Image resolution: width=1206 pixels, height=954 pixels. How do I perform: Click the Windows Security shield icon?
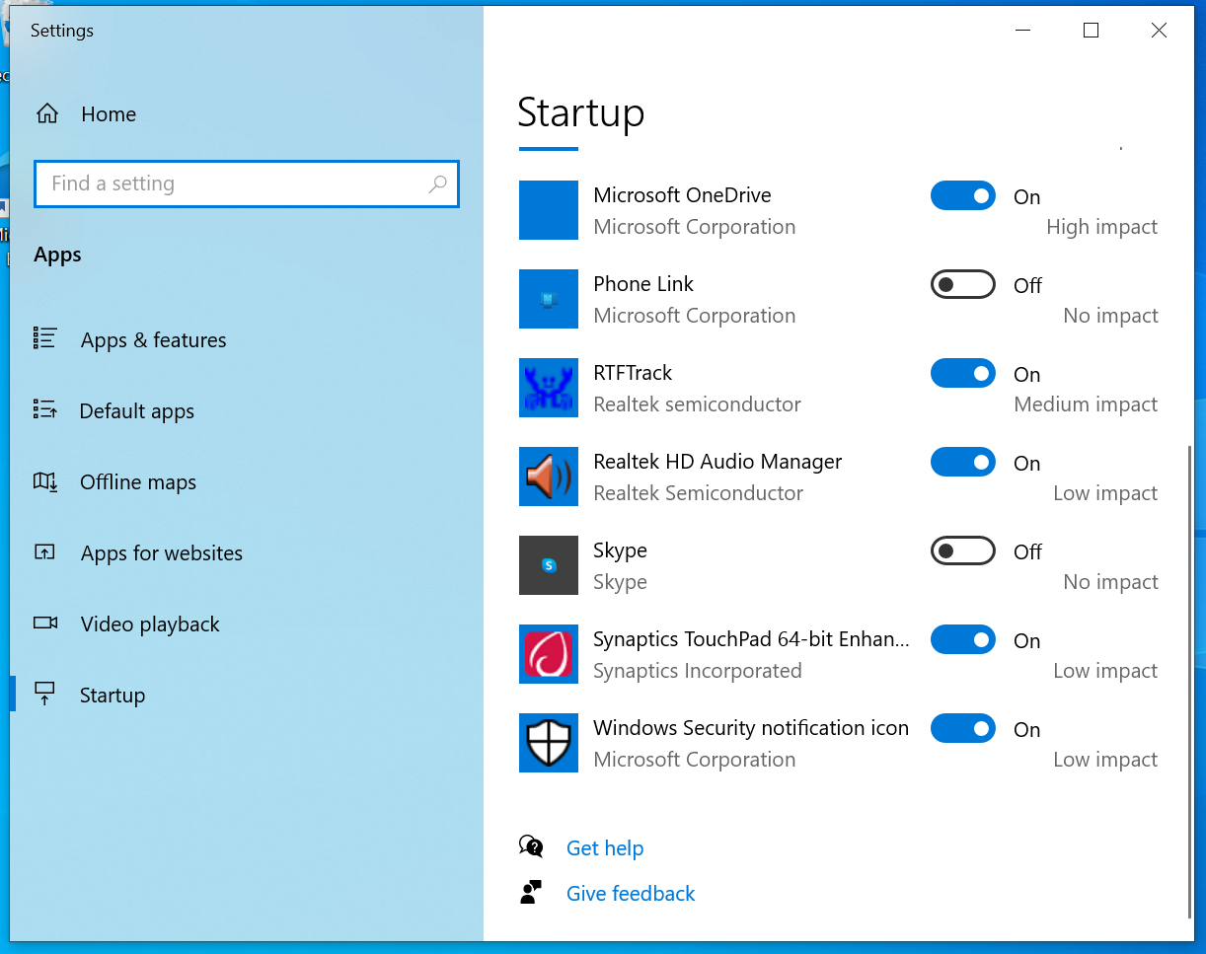[548, 743]
